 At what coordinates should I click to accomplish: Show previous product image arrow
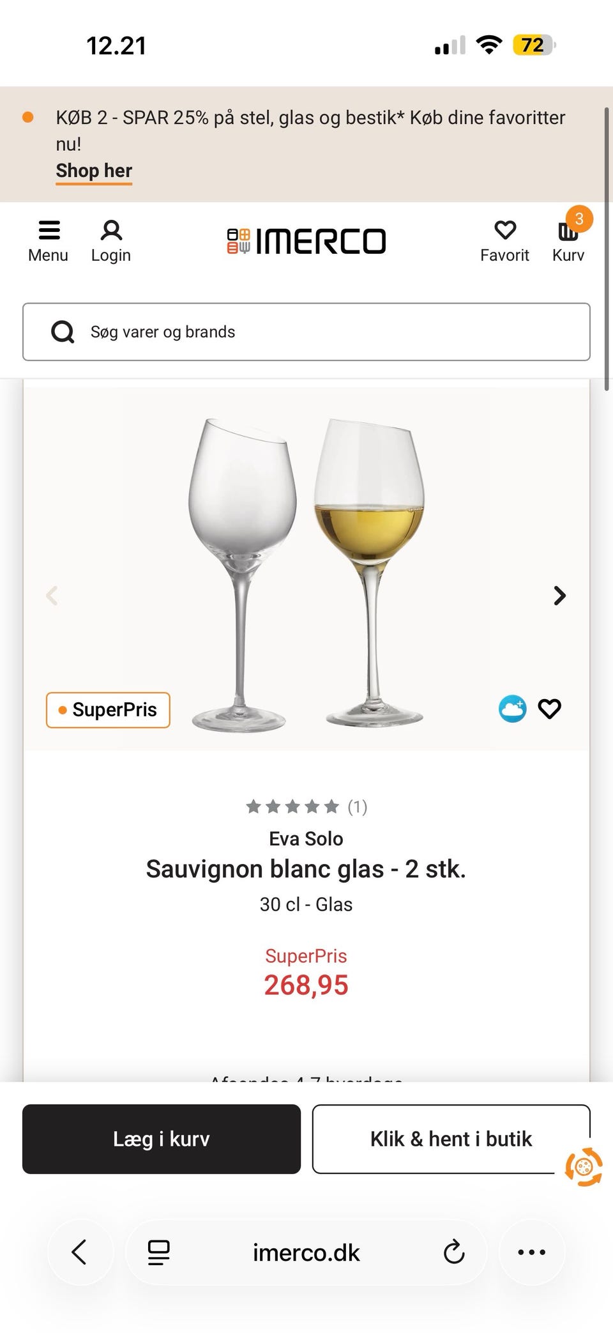52,596
